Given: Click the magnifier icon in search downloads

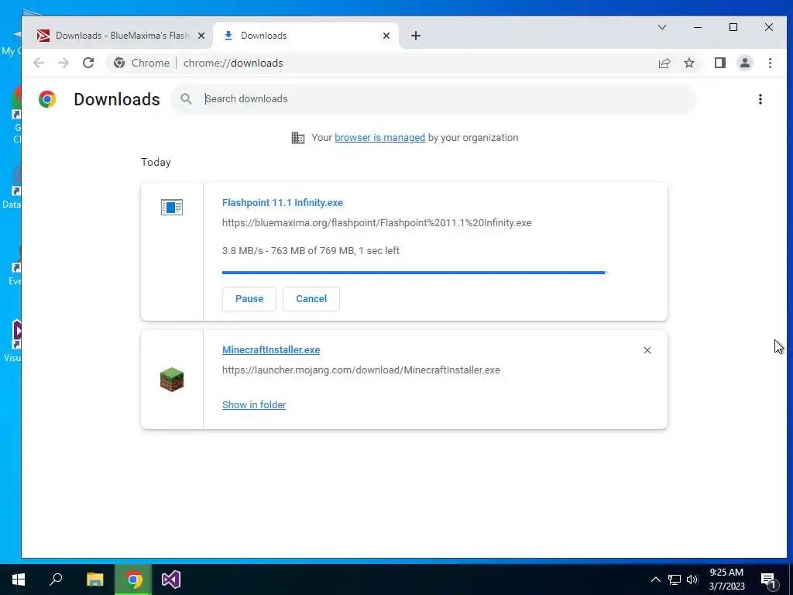Looking at the screenshot, I should click(x=186, y=99).
